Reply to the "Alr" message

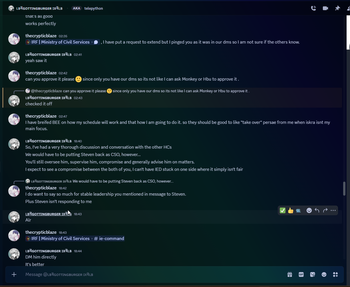click(317, 210)
